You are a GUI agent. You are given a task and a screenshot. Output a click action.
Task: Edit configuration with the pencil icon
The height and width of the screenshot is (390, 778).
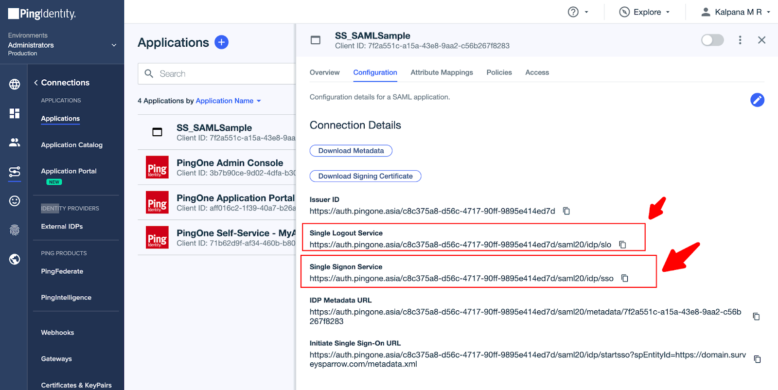click(757, 100)
